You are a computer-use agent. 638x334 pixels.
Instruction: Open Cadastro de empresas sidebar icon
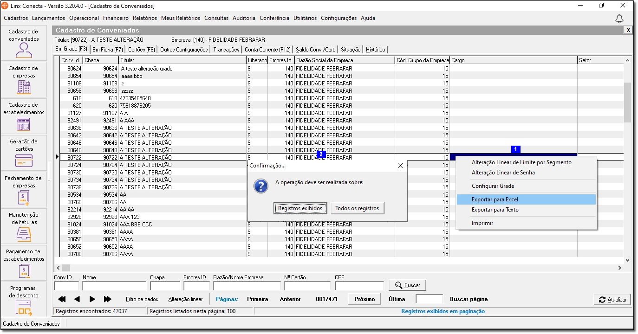[24, 86]
